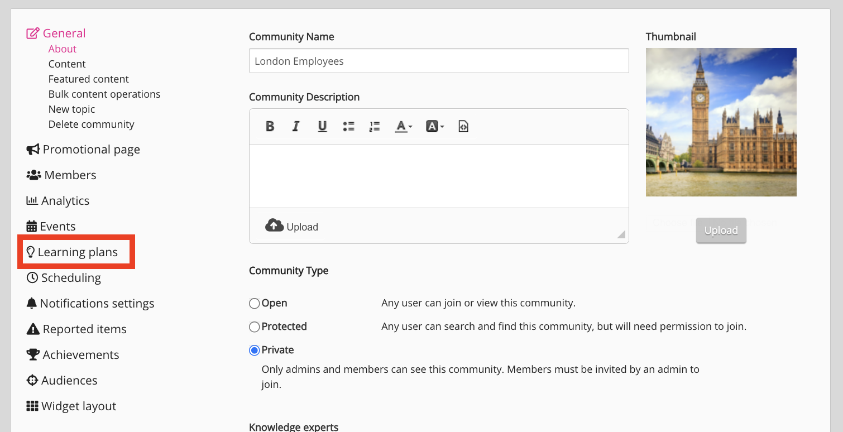
Task: Insert a bulleted list
Action: (348, 127)
